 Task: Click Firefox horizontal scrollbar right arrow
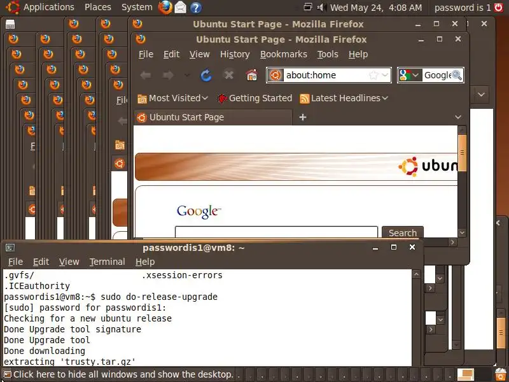tap(452, 242)
